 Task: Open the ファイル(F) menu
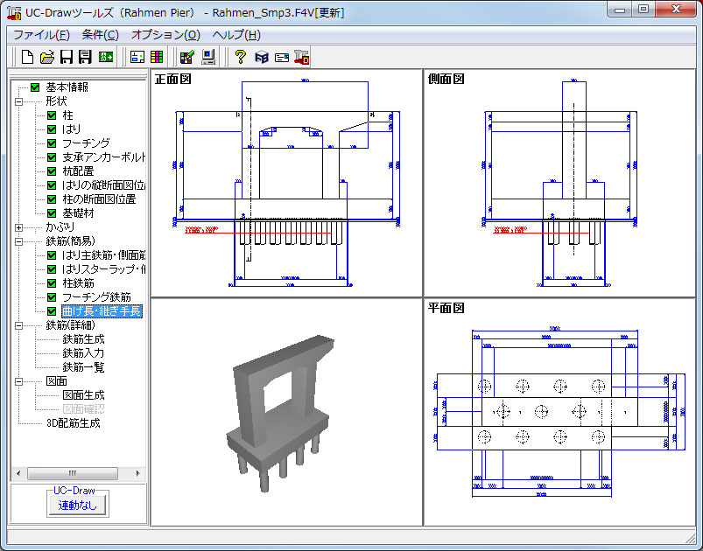(41, 35)
